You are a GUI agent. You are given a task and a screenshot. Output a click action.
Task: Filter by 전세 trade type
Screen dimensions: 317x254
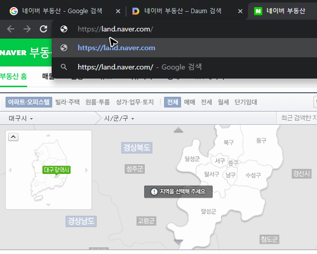(207, 102)
